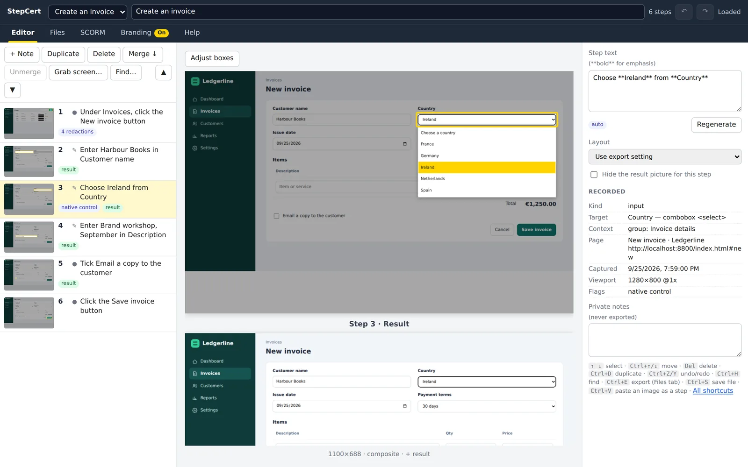Click the Step 3 Result screenshot image
Viewport: 748px width, 467px height.
[x=379, y=389]
